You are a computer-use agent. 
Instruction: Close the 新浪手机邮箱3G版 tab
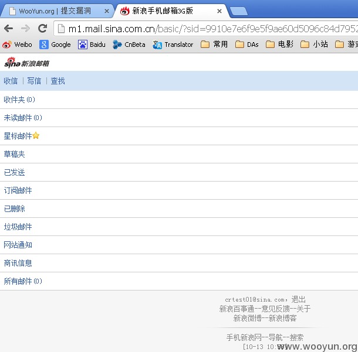click(219, 11)
